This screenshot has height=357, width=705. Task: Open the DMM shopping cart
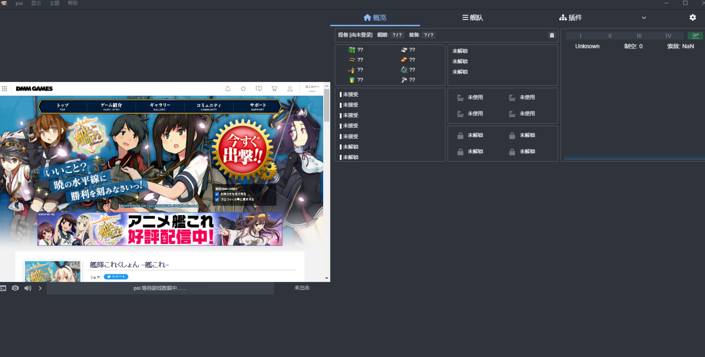(274, 88)
